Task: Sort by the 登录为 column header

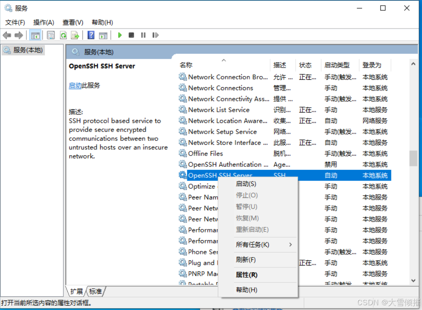Action: [375, 65]
